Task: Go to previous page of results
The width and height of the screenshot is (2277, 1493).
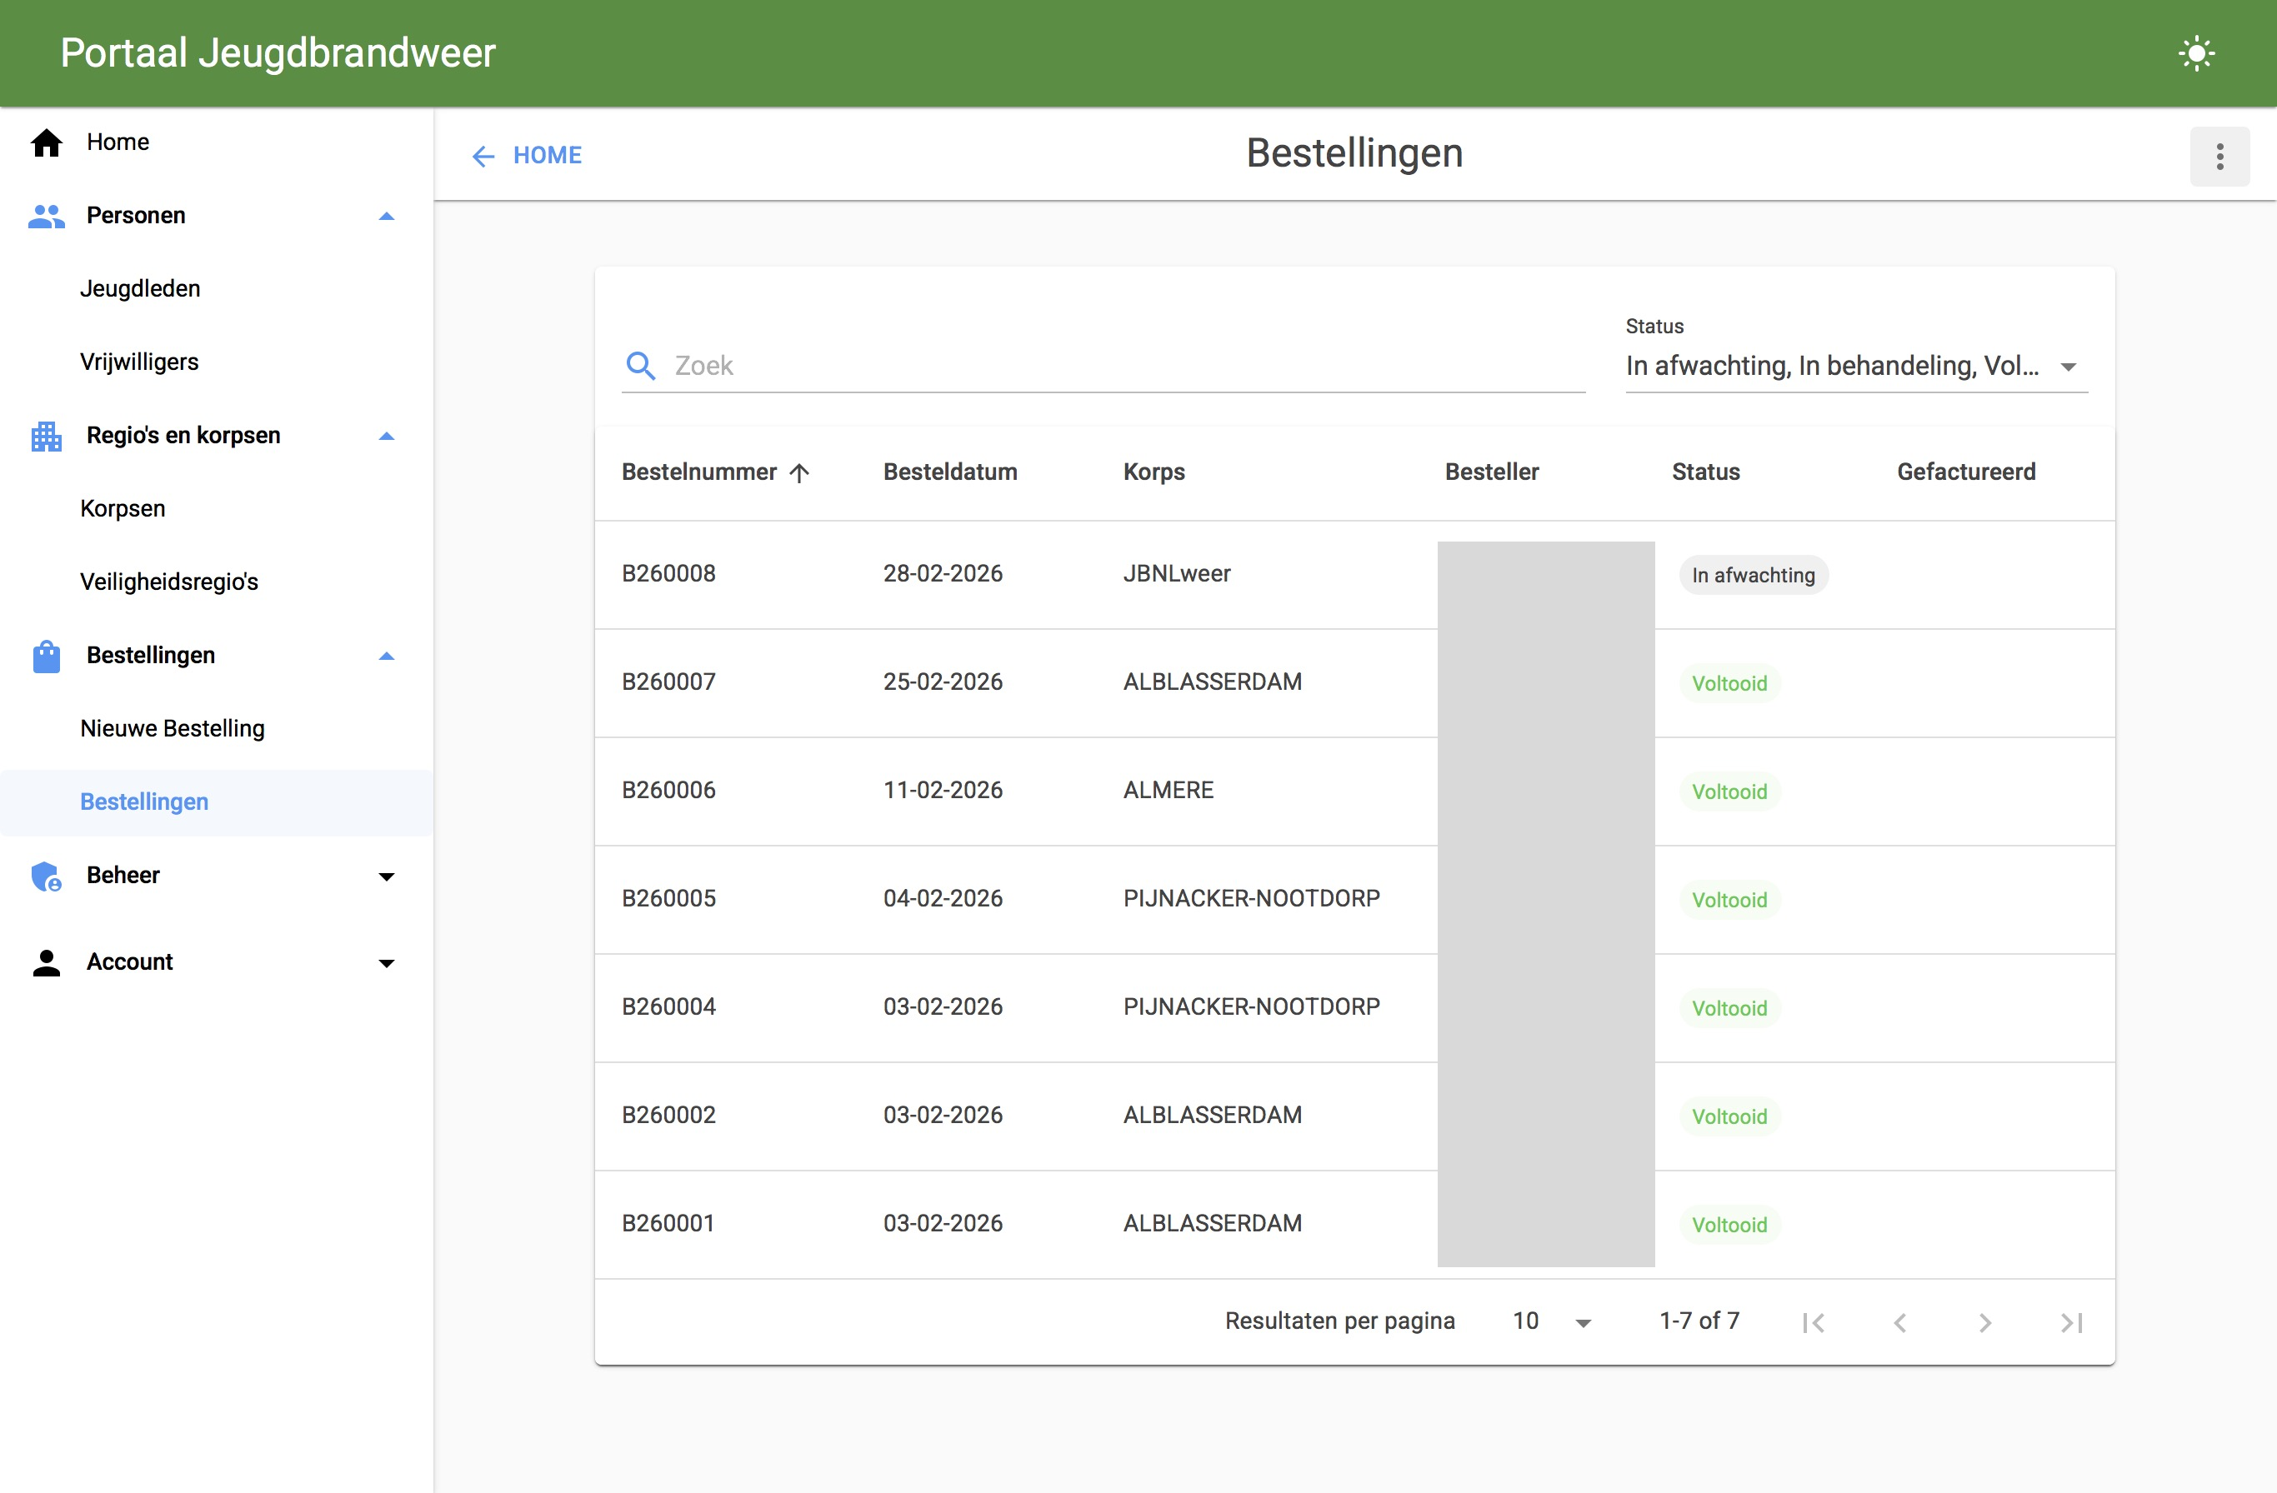Action: [1899, 1322]
